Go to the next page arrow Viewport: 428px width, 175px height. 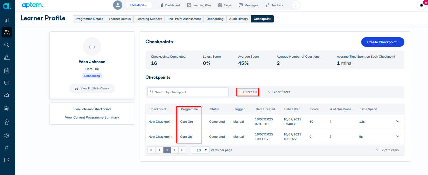(175, 150)
